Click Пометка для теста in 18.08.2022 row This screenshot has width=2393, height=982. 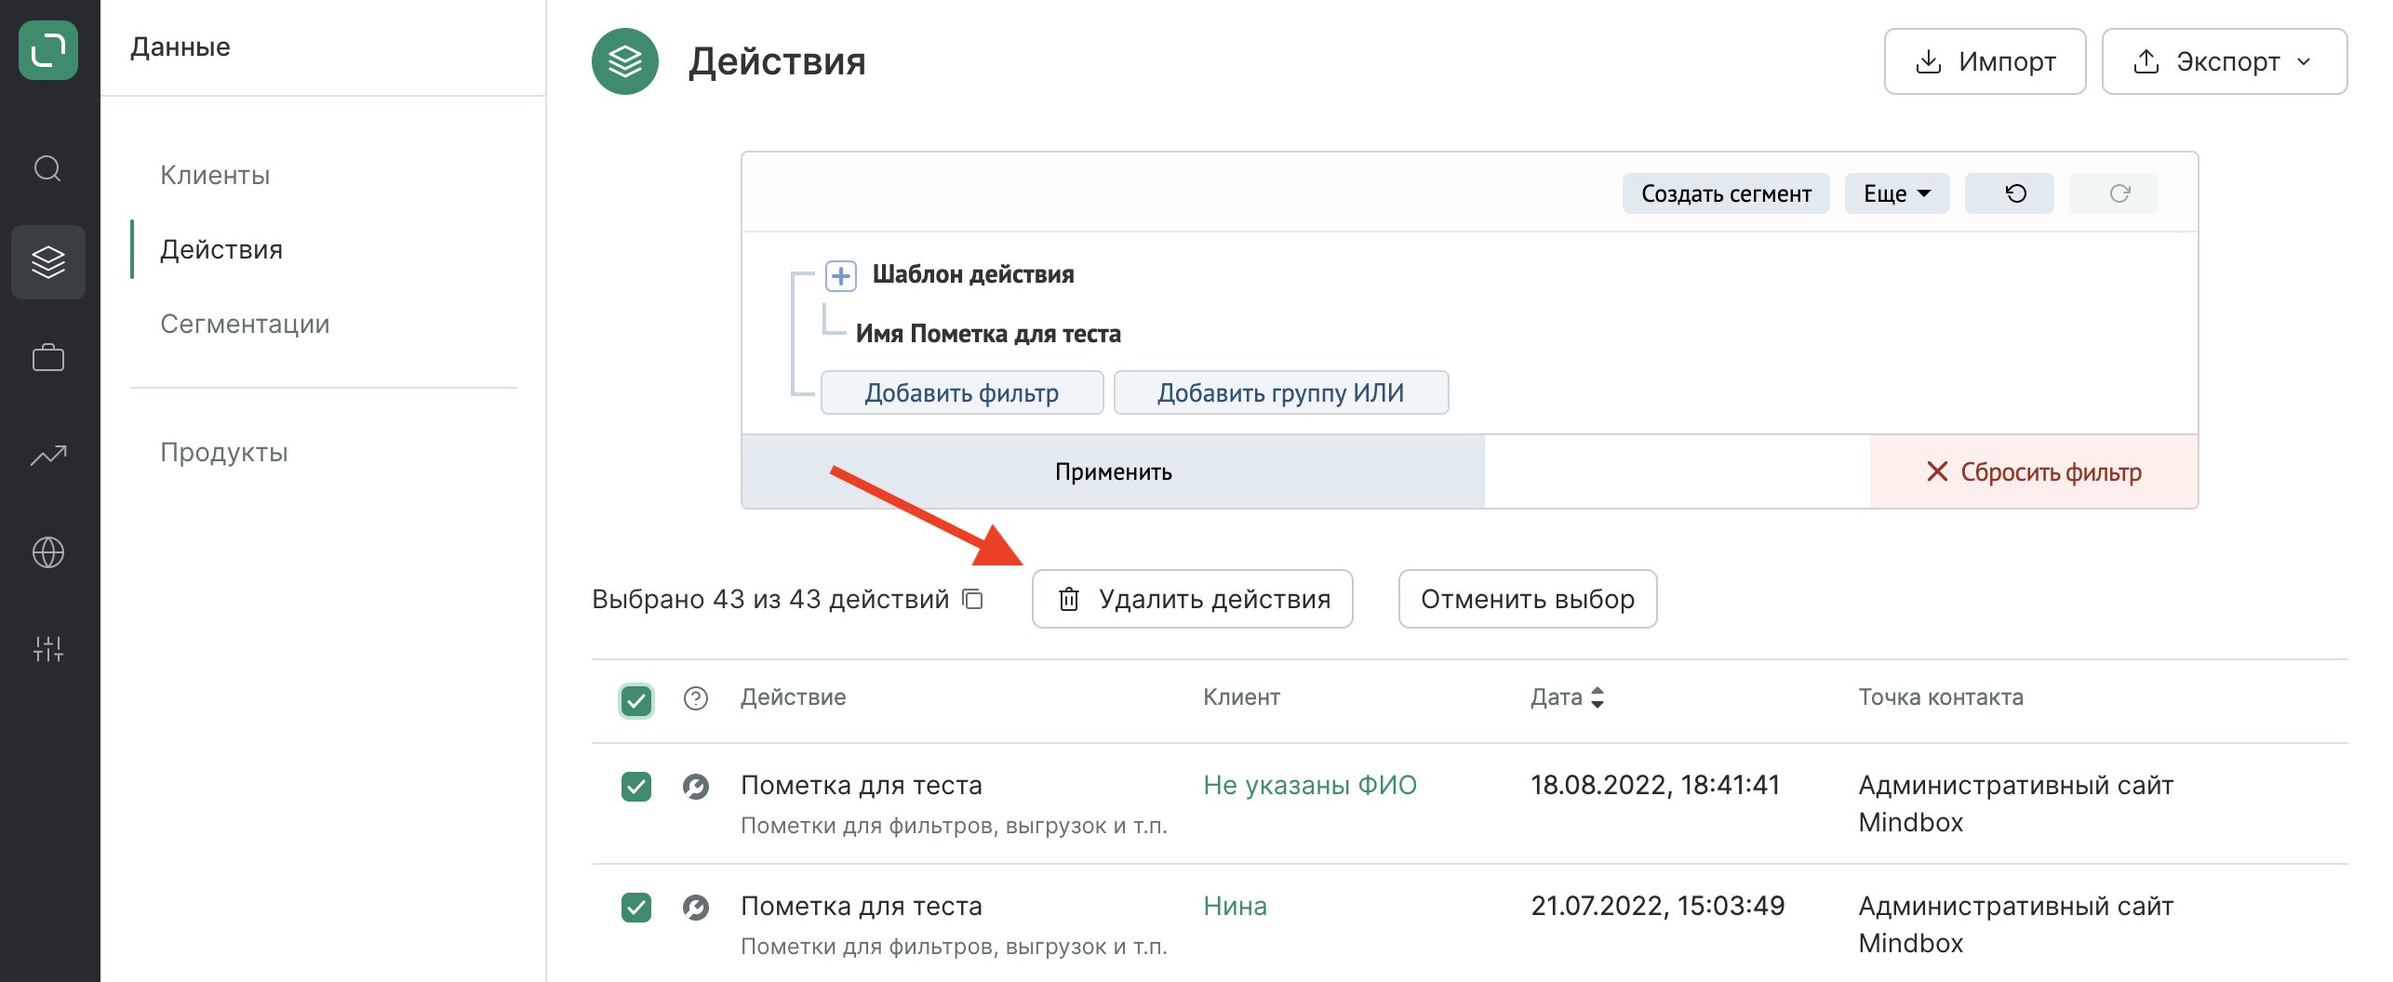coord(862,785)
